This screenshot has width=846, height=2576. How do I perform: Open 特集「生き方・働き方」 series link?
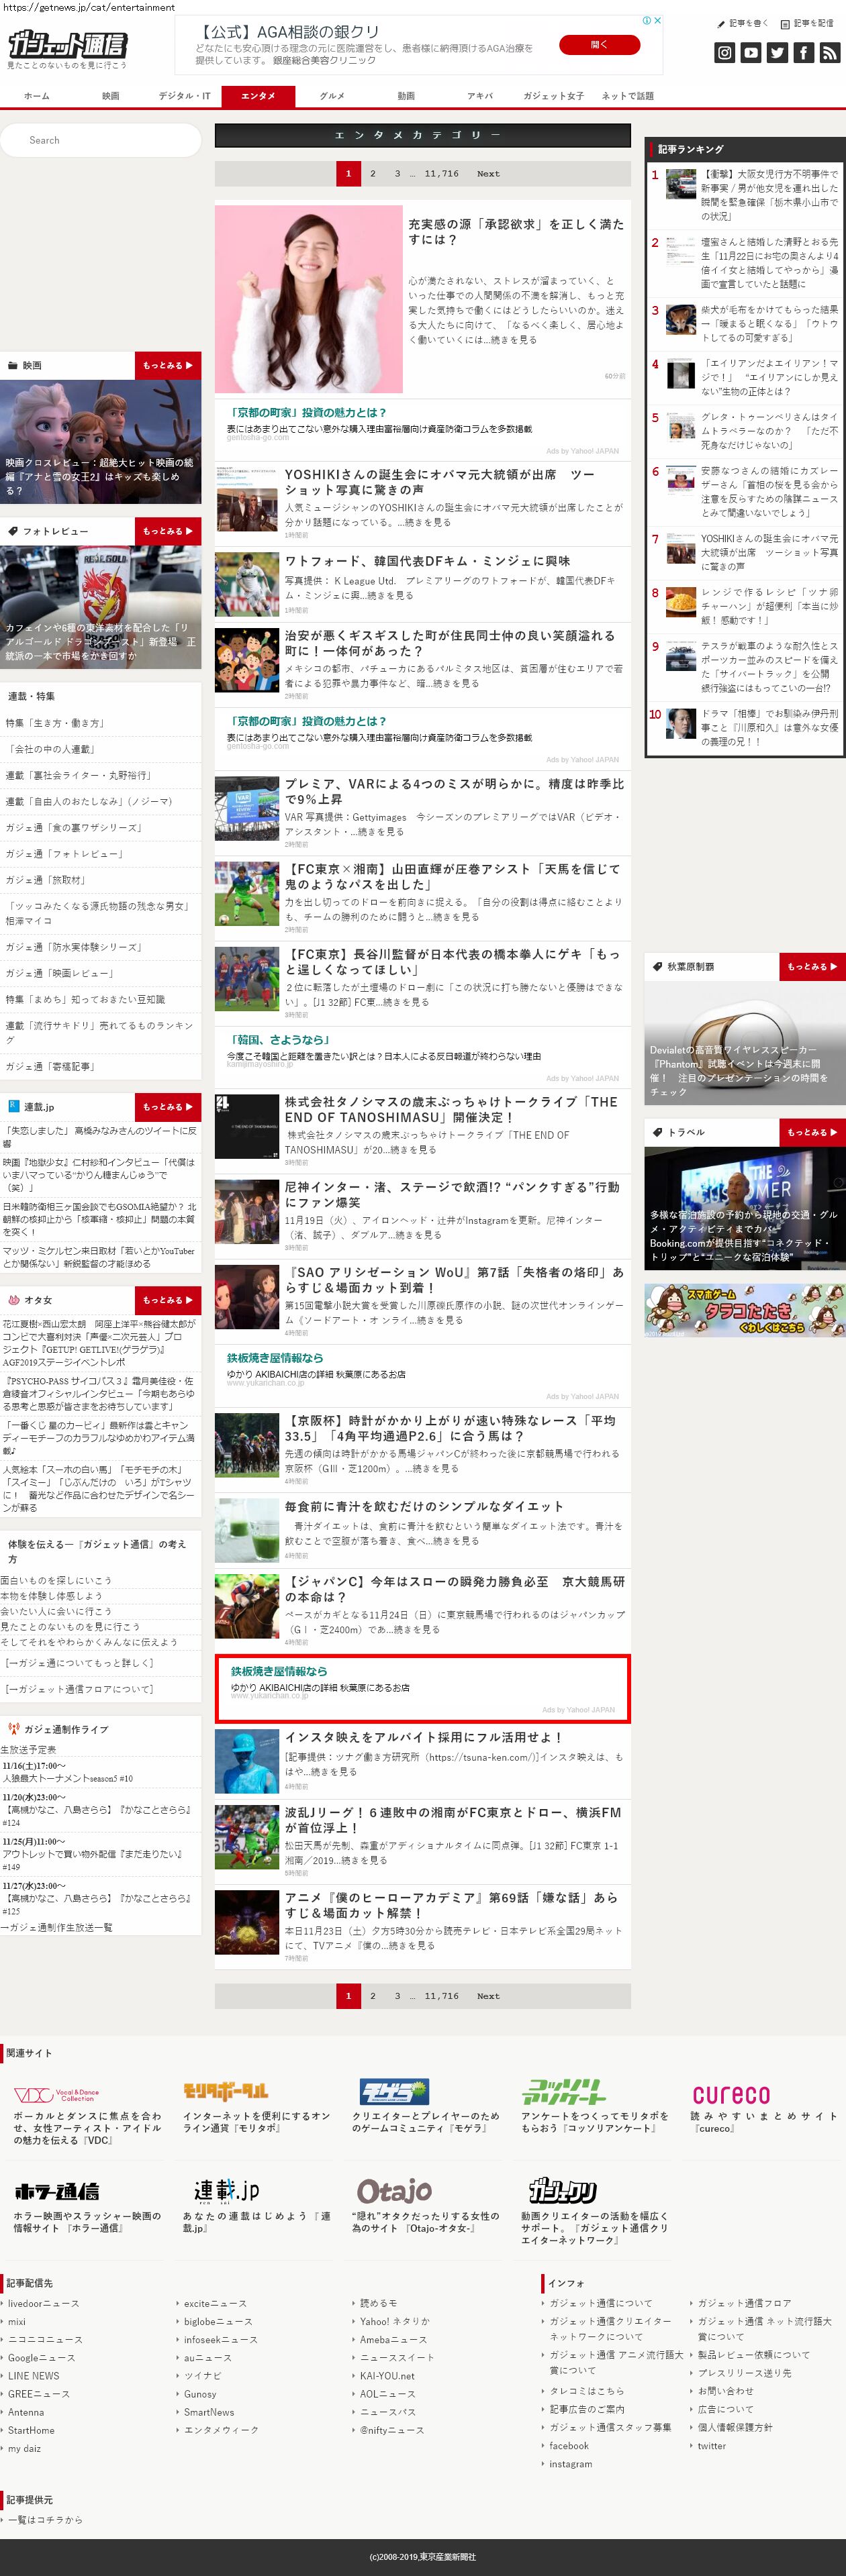tap(55, 723)
